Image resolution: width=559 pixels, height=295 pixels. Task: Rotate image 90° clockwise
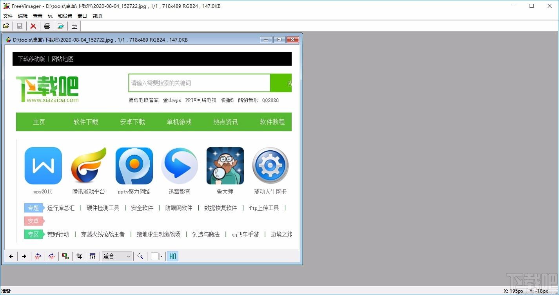pyautogui.click(x=51, y=257)
